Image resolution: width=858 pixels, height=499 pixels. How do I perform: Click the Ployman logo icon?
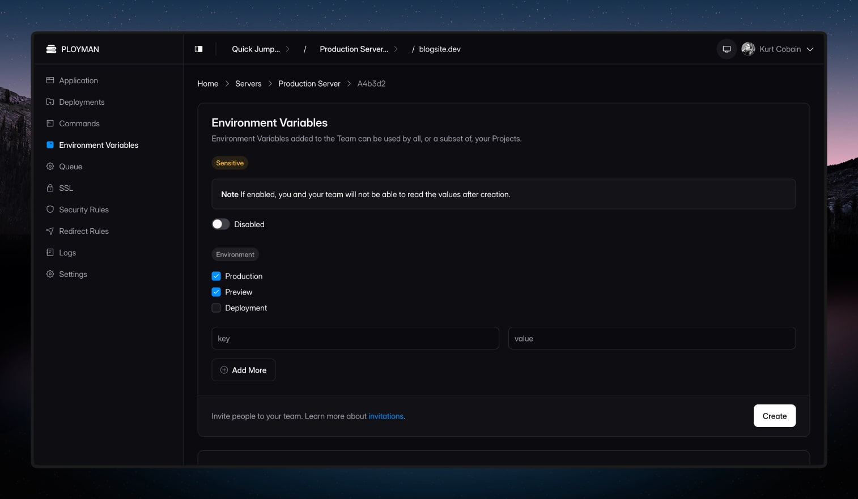pos(51,49)
